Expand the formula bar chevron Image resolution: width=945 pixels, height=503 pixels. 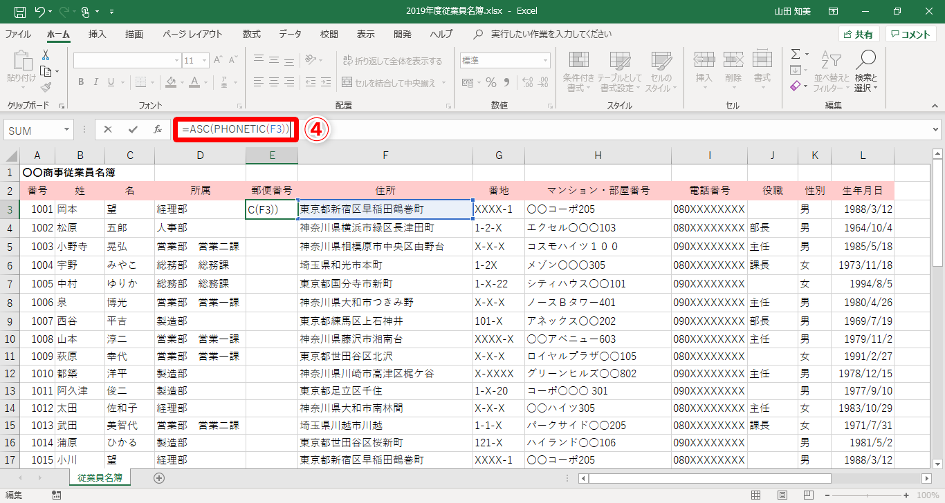point(935,129)
